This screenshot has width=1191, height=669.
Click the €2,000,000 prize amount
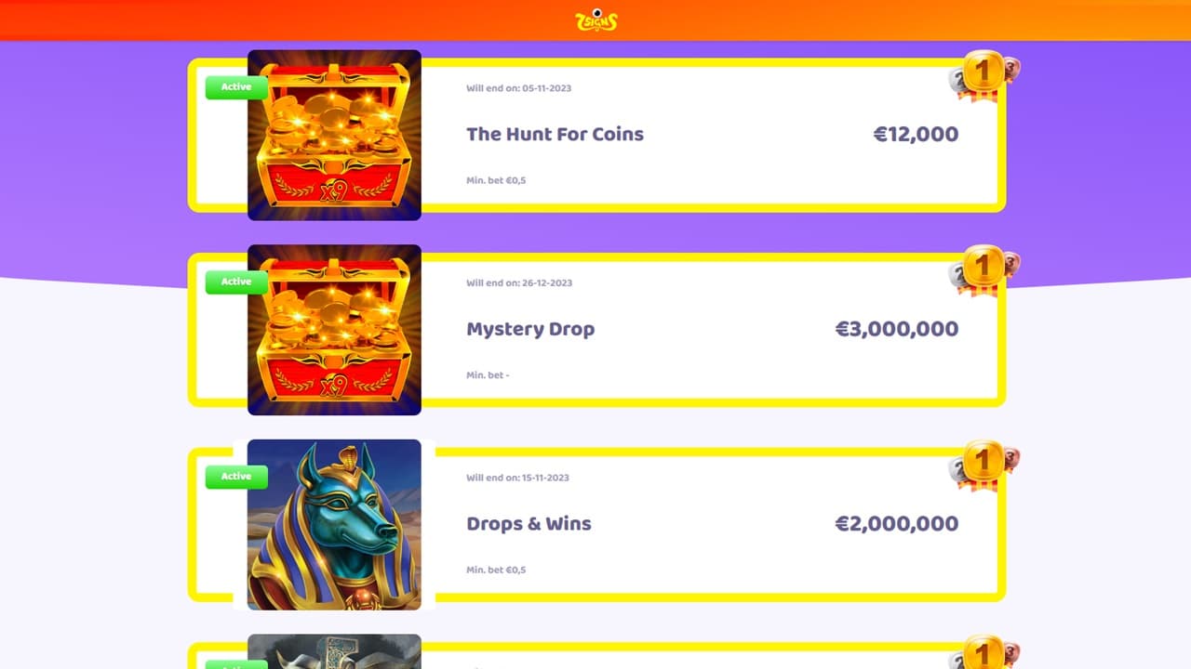[x=896, y=524]
